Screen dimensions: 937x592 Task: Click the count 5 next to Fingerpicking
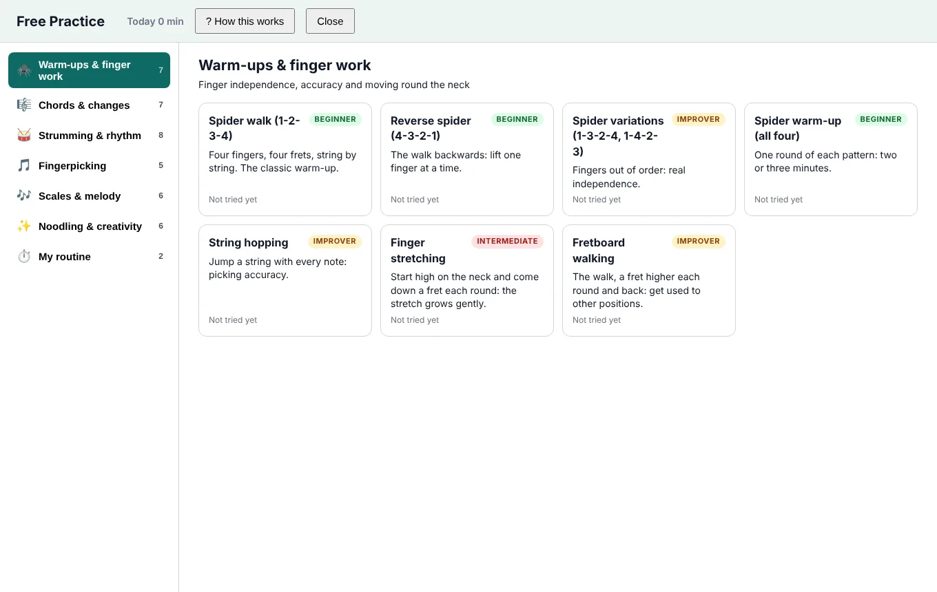(x=161, y=166)
